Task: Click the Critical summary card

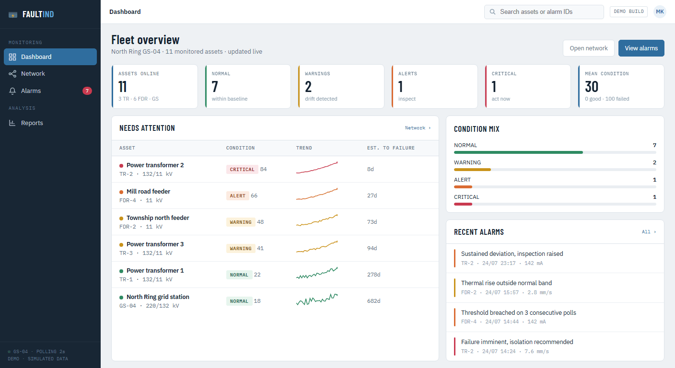Action: 528,87
